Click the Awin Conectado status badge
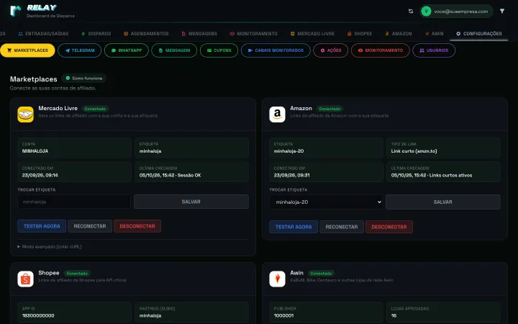Viewport: 518px width, 324px height. click(321, 274)
